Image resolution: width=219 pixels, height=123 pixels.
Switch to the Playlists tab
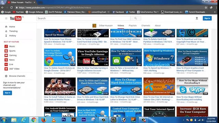(x=132, y=26)
